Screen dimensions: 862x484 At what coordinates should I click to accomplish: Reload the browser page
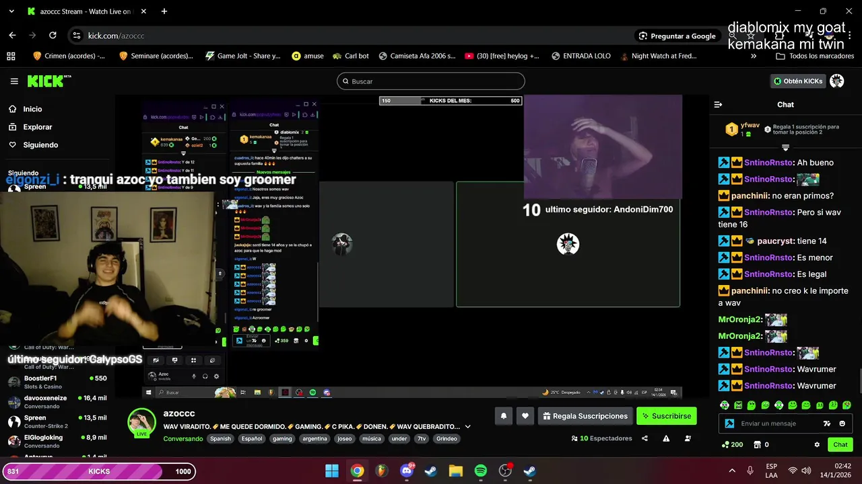(x=53, y=36)
